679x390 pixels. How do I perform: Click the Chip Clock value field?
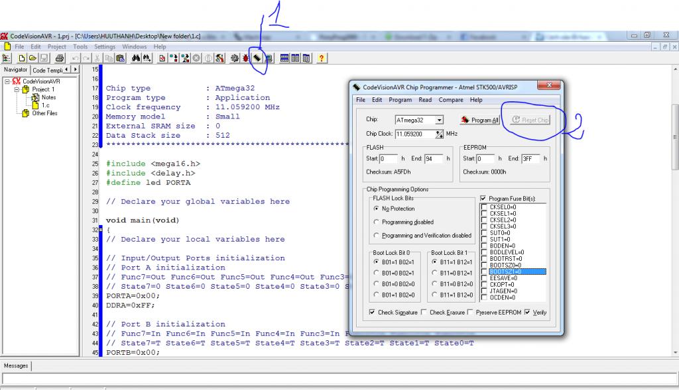[415, 134]
